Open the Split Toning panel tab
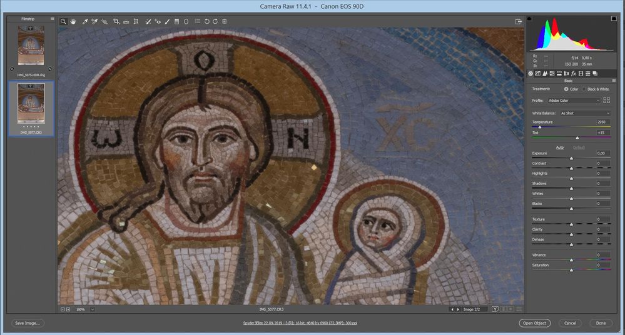625x335 pixels. coord(559,73)
